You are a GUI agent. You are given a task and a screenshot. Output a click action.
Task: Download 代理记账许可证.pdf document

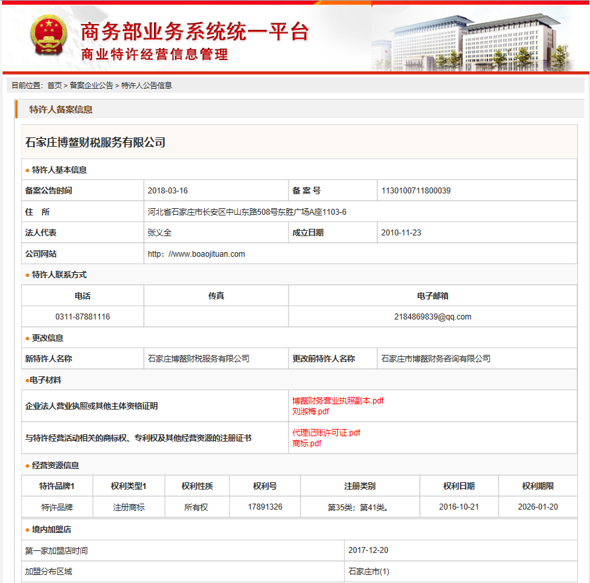tap(326, 433)
